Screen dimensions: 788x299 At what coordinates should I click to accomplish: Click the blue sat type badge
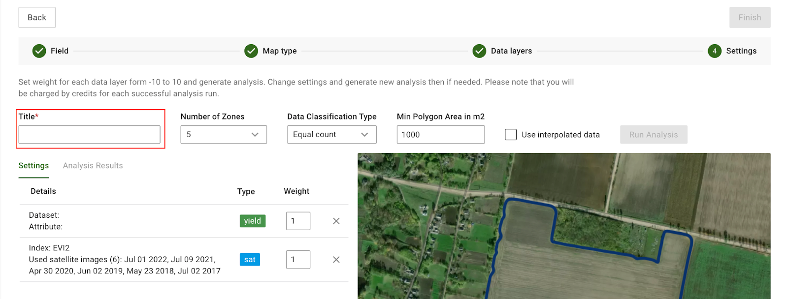[x=250, y=260]
